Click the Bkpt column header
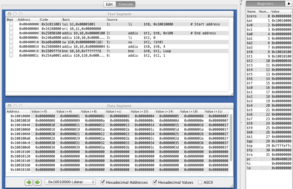The width and height of the screenshot is (293, 189). coord(11,20)
